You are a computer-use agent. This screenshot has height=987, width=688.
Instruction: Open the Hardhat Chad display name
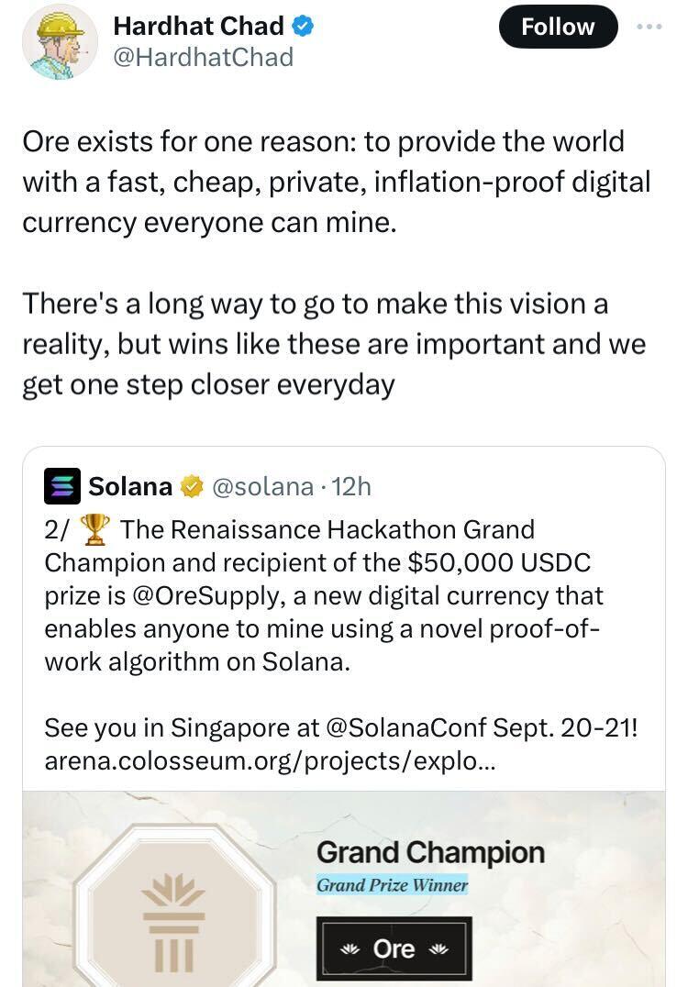coord(198,28)
